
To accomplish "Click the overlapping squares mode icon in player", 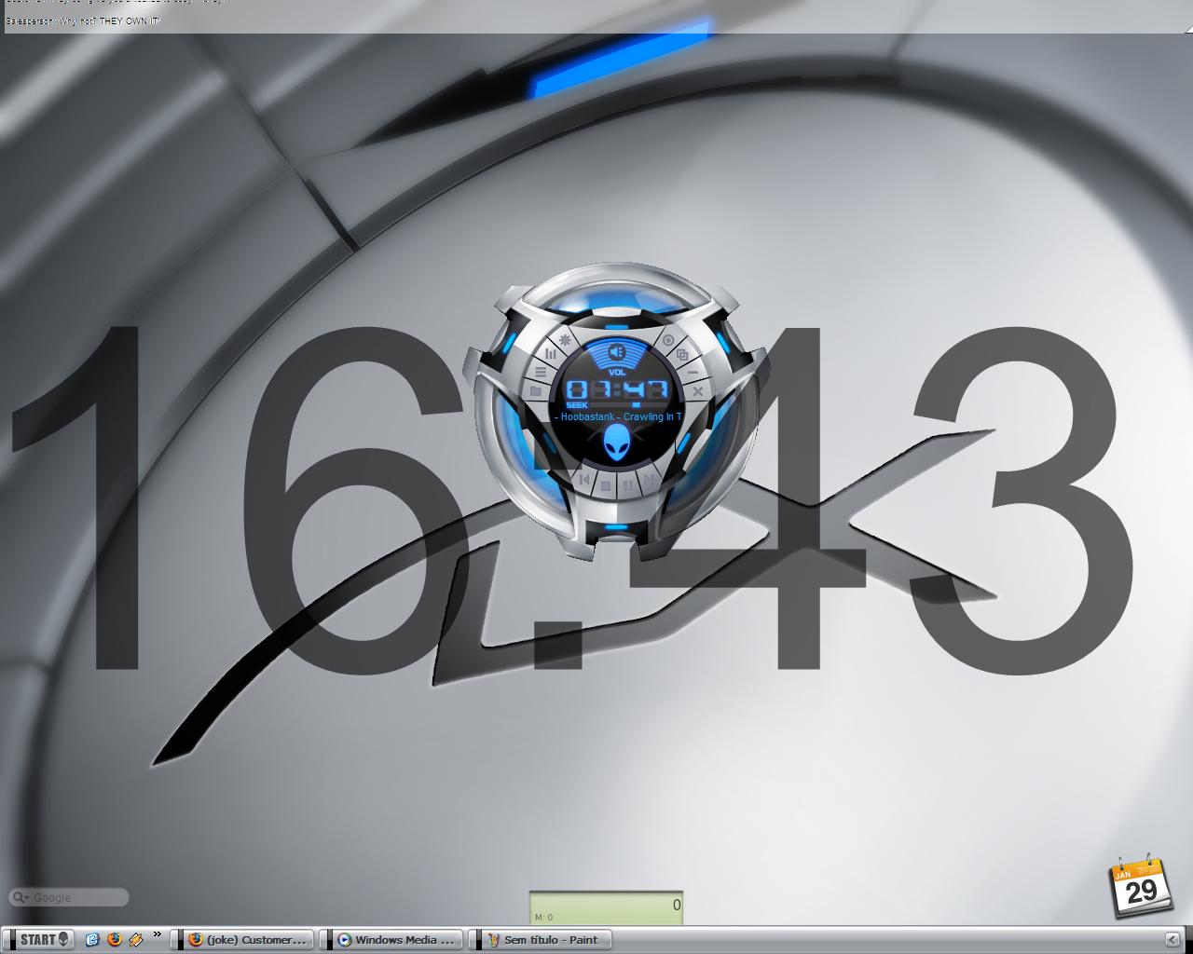I will coord(682,354).
